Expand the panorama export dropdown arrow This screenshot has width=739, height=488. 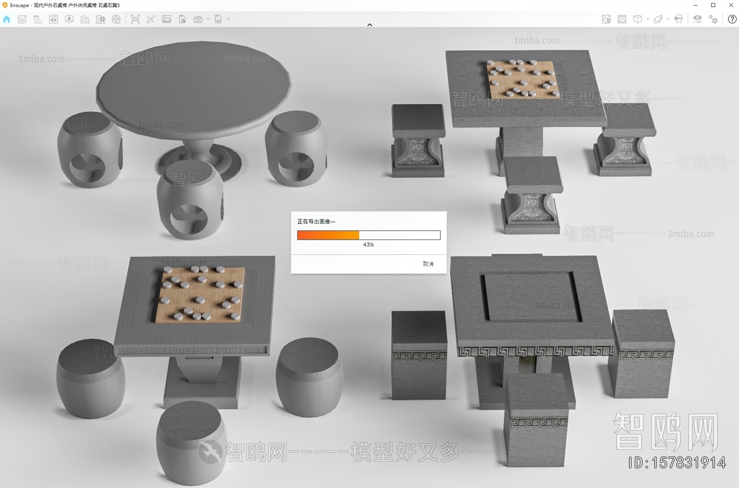pos(208,19)
